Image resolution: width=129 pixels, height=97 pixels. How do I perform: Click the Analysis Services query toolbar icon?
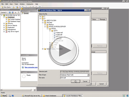(x=17, y=7)
